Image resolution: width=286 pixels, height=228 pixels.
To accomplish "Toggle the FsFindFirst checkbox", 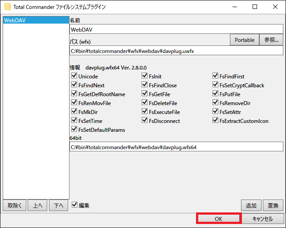I will 215,76.
